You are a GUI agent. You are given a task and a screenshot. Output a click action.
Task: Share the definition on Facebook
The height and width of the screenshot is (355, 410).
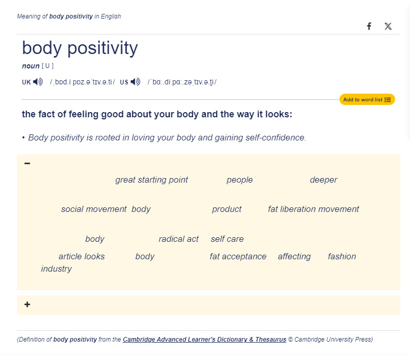coord(369,26)
